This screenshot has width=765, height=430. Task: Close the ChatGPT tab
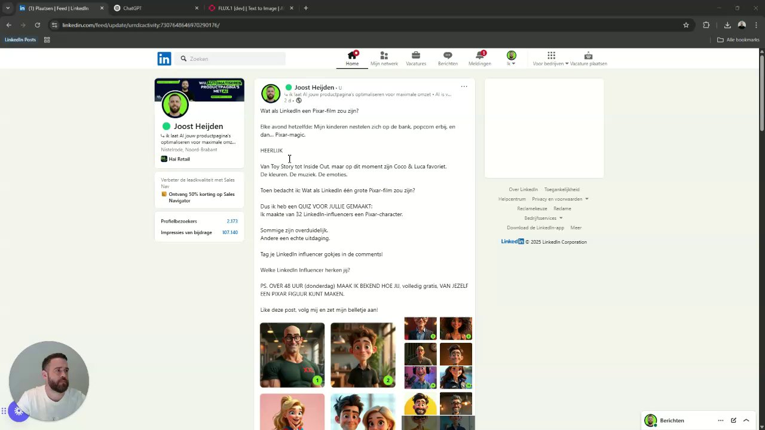[197, 8]
